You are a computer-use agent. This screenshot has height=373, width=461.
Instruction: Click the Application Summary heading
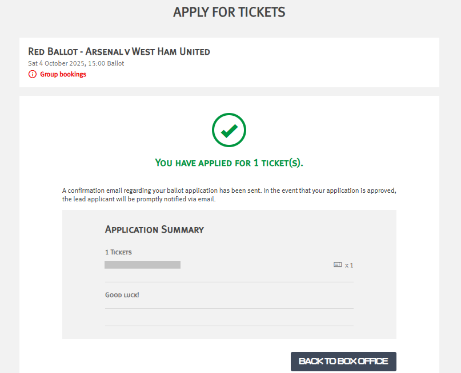(154, 229)
